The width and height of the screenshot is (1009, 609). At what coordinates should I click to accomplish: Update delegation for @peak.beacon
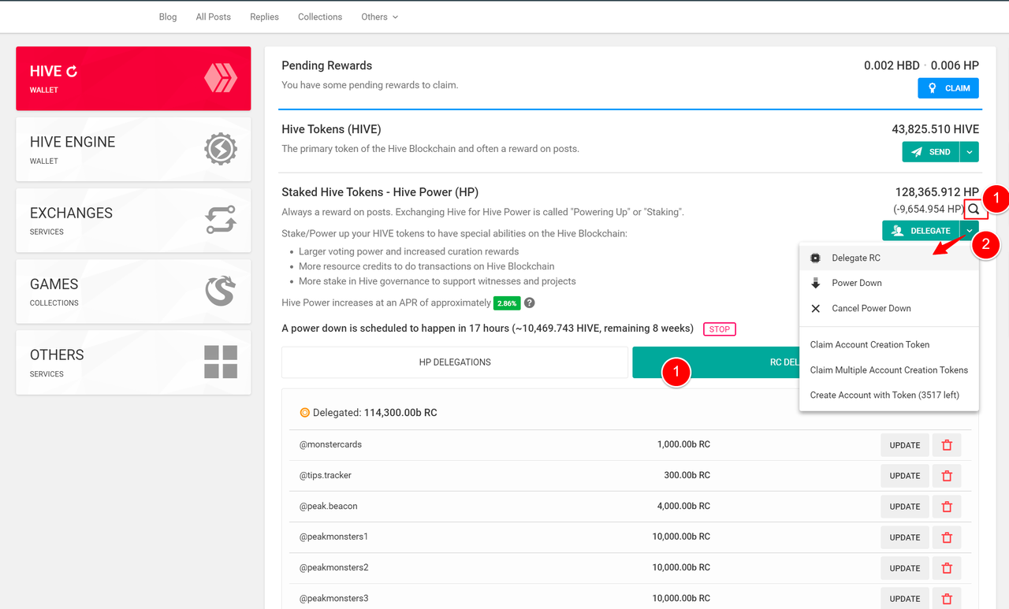905,507
